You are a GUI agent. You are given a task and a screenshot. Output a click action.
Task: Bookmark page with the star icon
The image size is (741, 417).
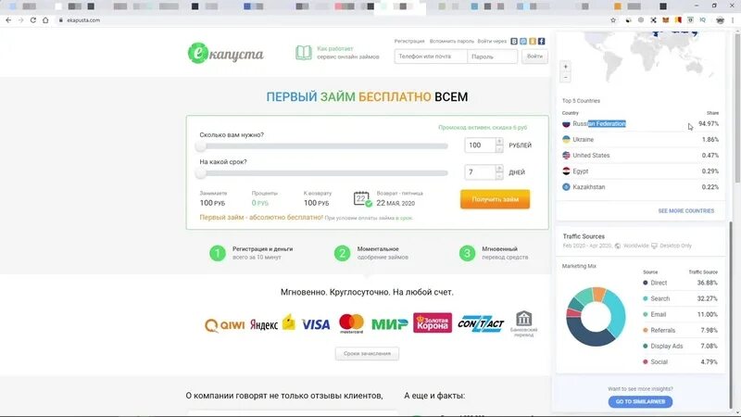click(x=613, y=20)
